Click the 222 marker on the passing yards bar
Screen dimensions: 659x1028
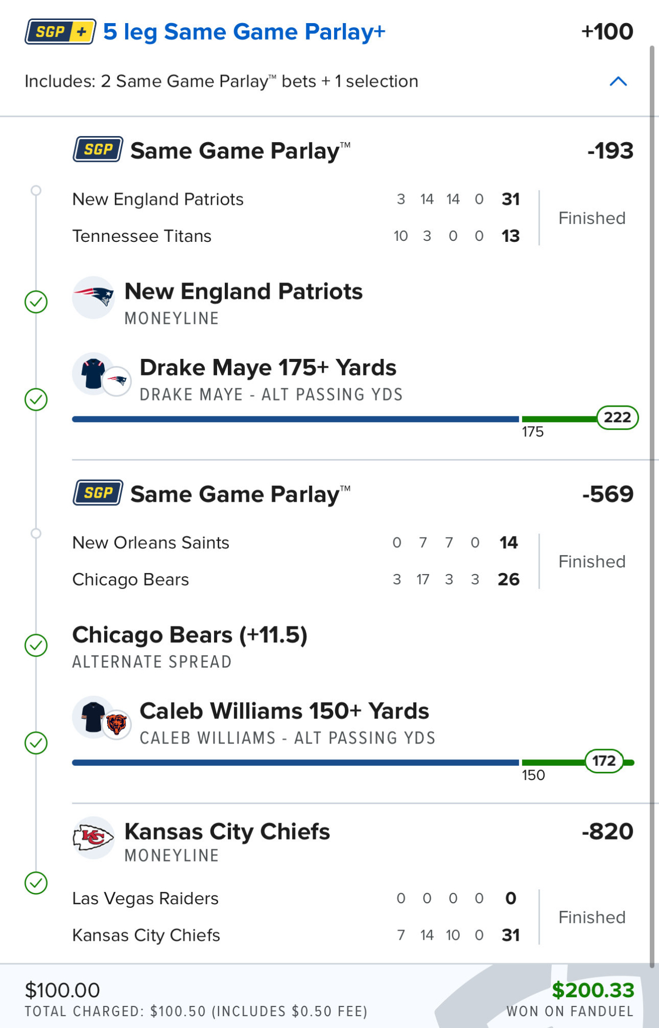617,417
